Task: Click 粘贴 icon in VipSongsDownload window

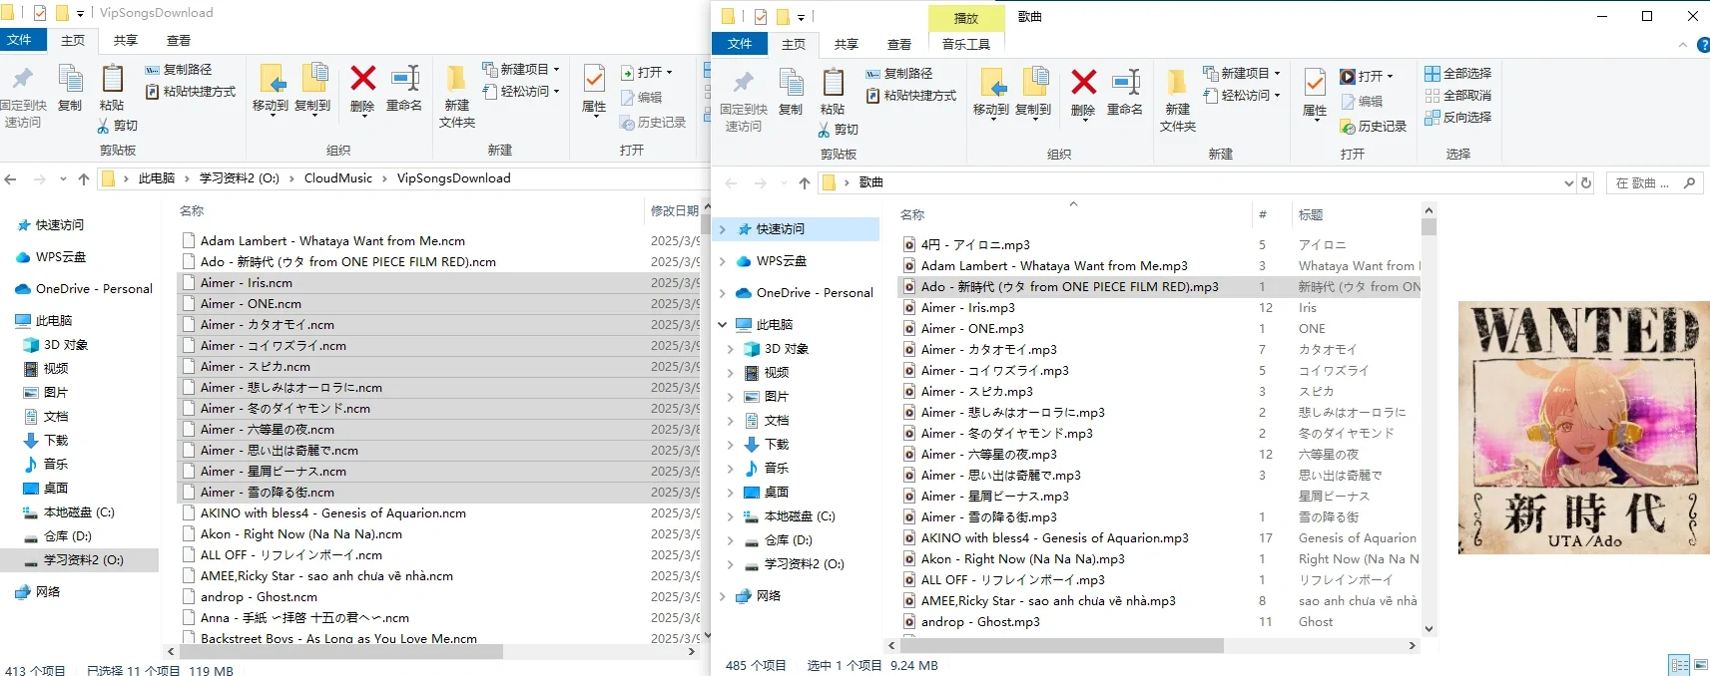Action: [x=113, y=78]
